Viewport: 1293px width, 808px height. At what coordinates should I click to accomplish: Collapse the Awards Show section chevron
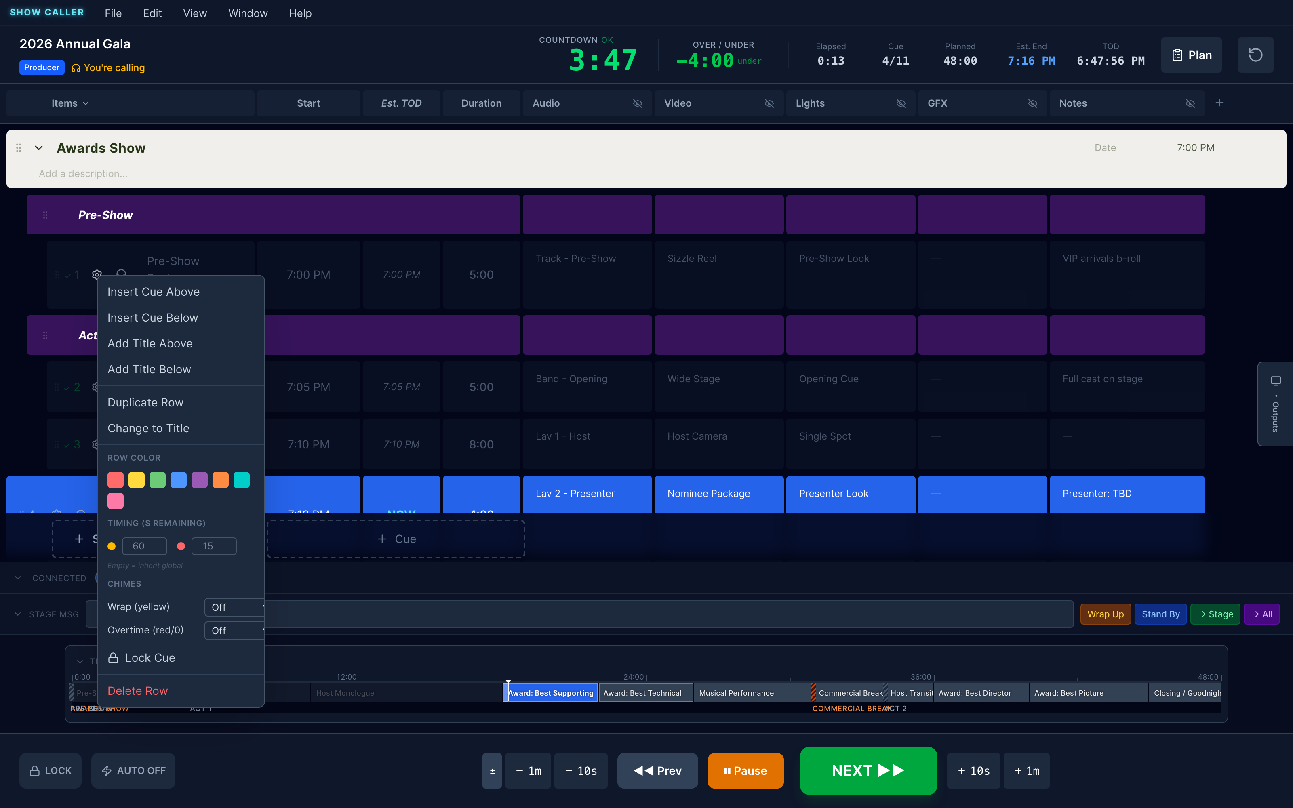pyautogui.click(x=38, y=148)
